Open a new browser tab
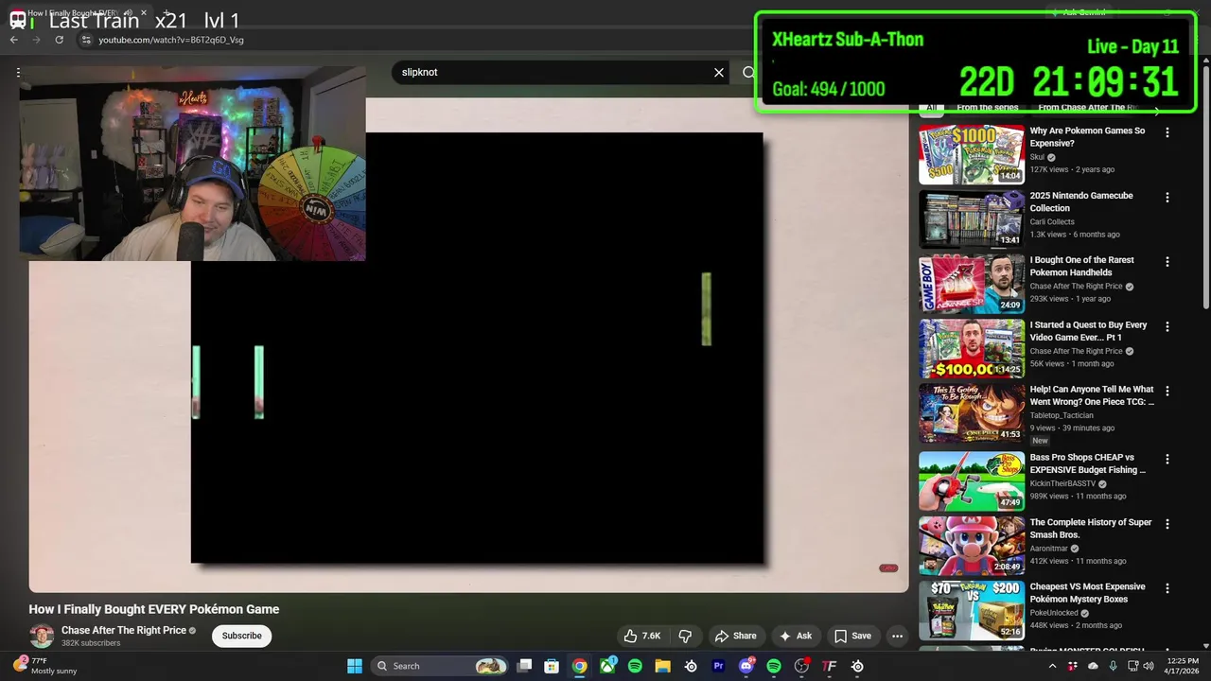 tap(168, 13)
